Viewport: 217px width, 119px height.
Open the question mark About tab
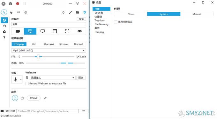tap(4, 37)
